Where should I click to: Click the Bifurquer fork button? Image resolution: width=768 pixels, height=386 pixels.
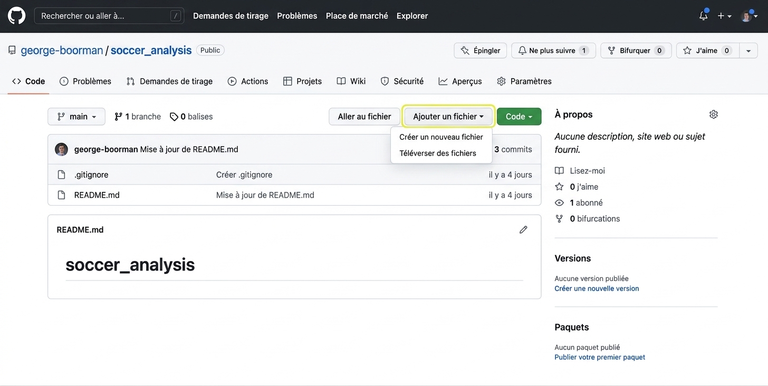click(636, 51)
